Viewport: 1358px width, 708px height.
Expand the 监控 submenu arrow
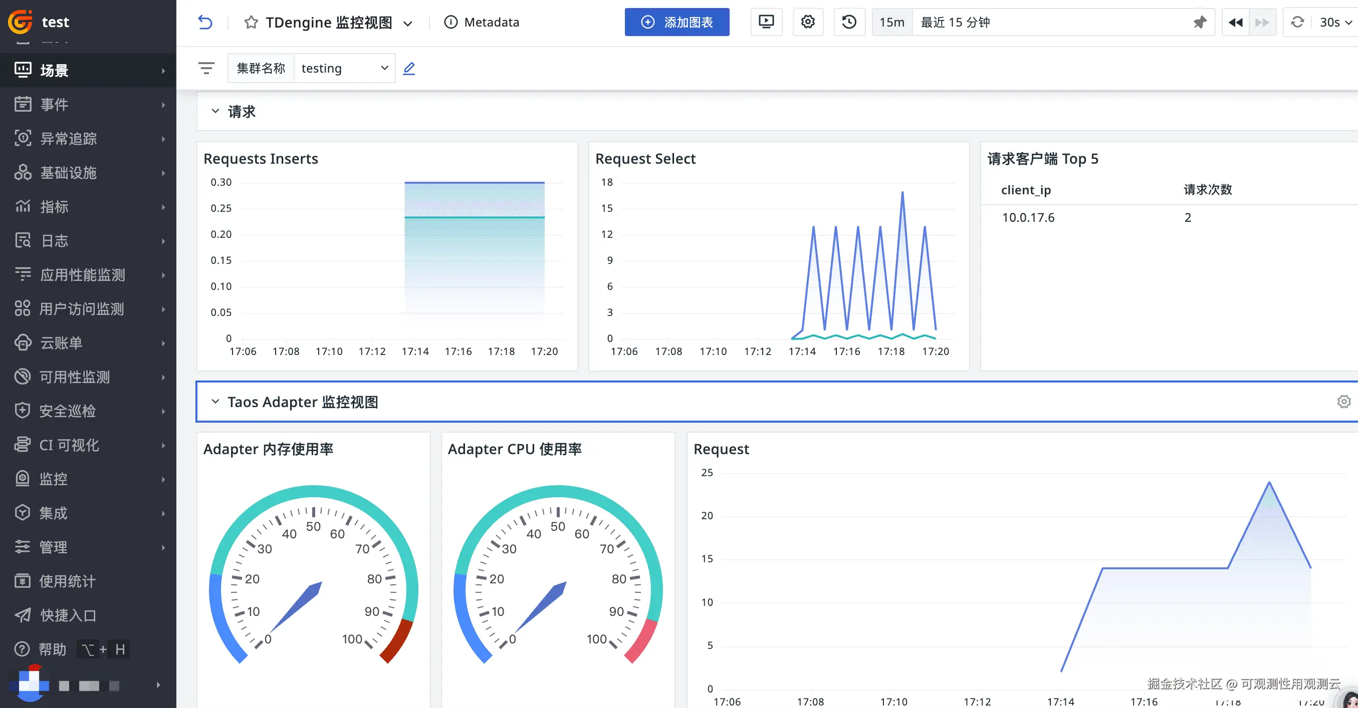pyautogui.click(x=163, y=479)
